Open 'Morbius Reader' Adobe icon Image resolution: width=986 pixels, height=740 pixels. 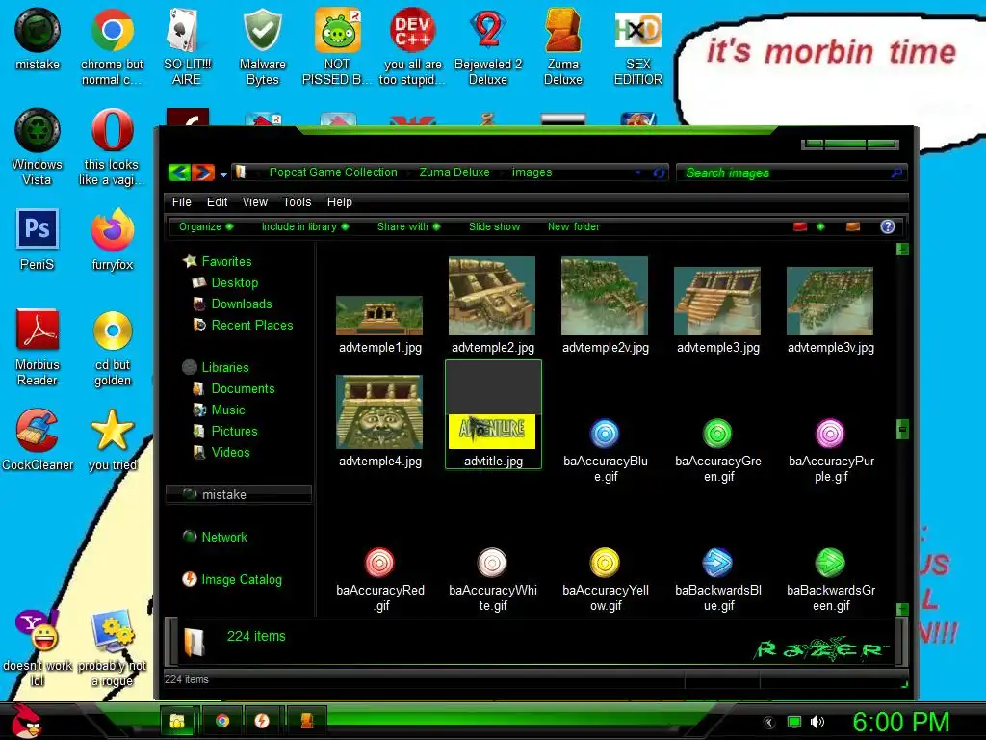pyautogui.click(x=38, y=347)
